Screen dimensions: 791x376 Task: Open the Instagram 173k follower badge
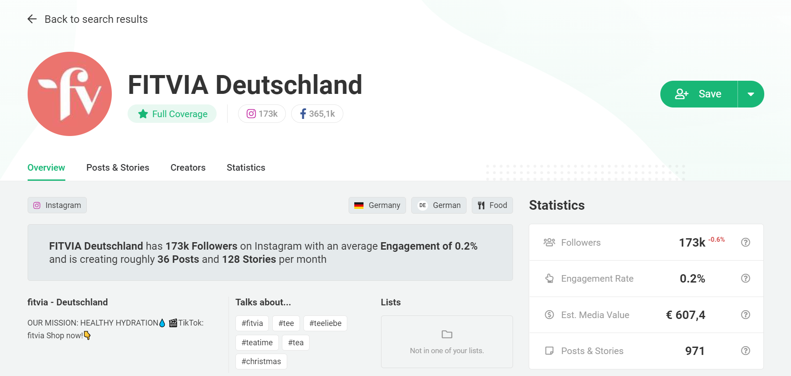(x=262, y=114)
